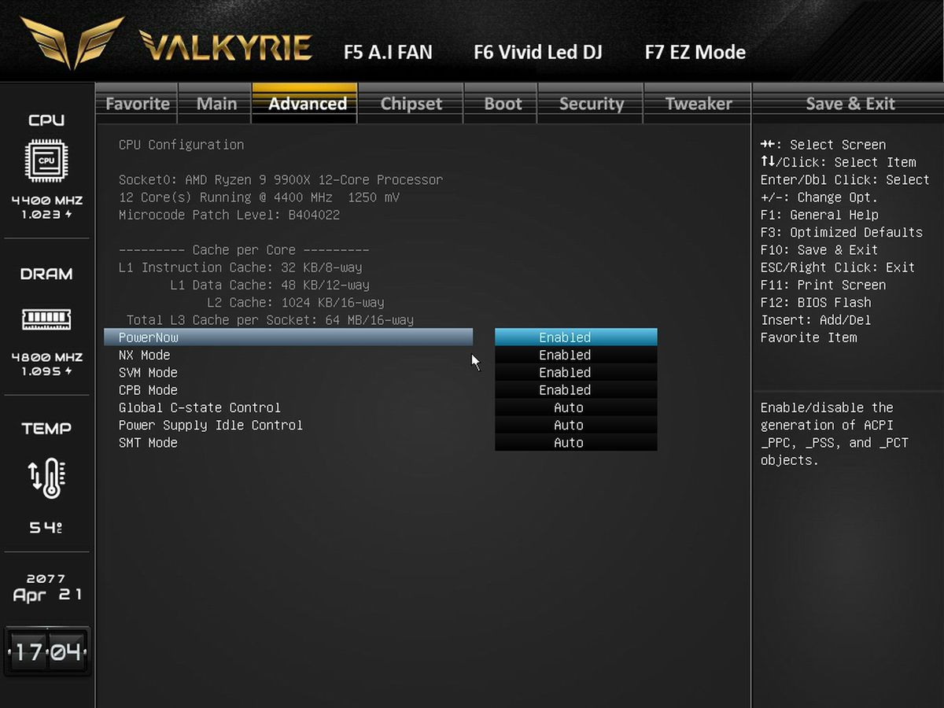
Task: Select the PowerNow setting row
Action: (x=289, y=337)
